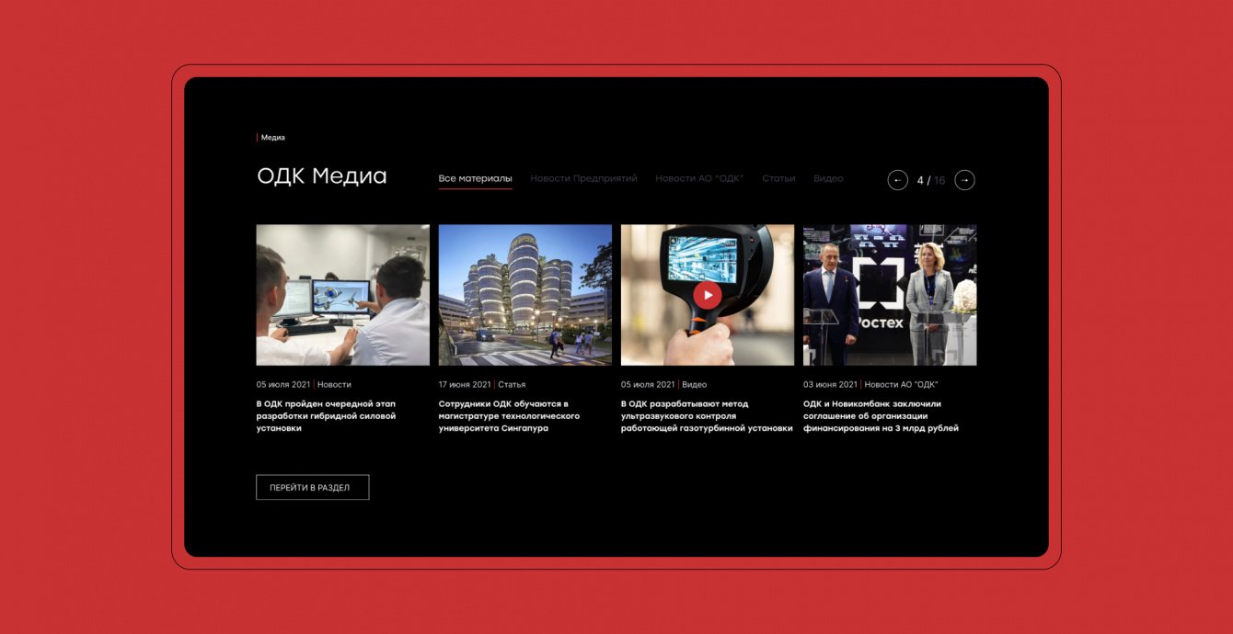This screenshot has width=1233, height=634.
Task: Click the 'ПЕРЕЙТИ В РАЗДЕЛ' button
Action: pos(312,487)
